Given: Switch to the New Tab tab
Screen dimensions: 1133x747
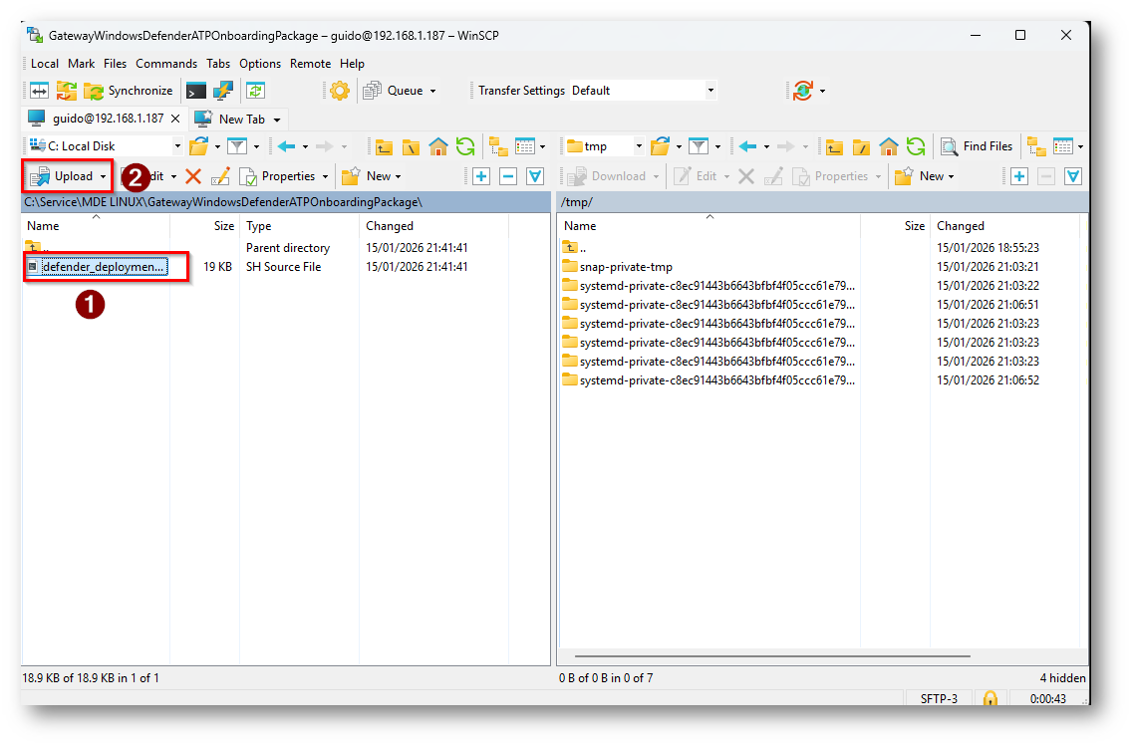Looking at the screenshot, I should pyautogui.click(x=241, y=119).
